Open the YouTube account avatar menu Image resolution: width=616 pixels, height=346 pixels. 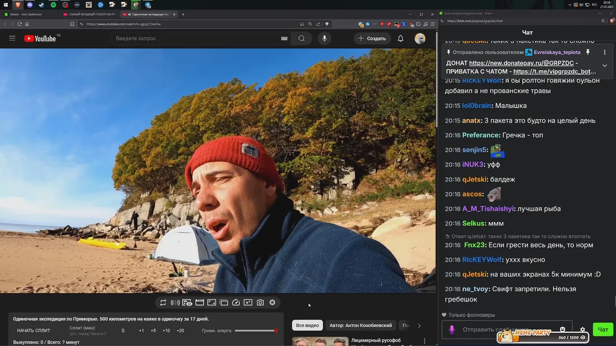click(x=420, y=38)
